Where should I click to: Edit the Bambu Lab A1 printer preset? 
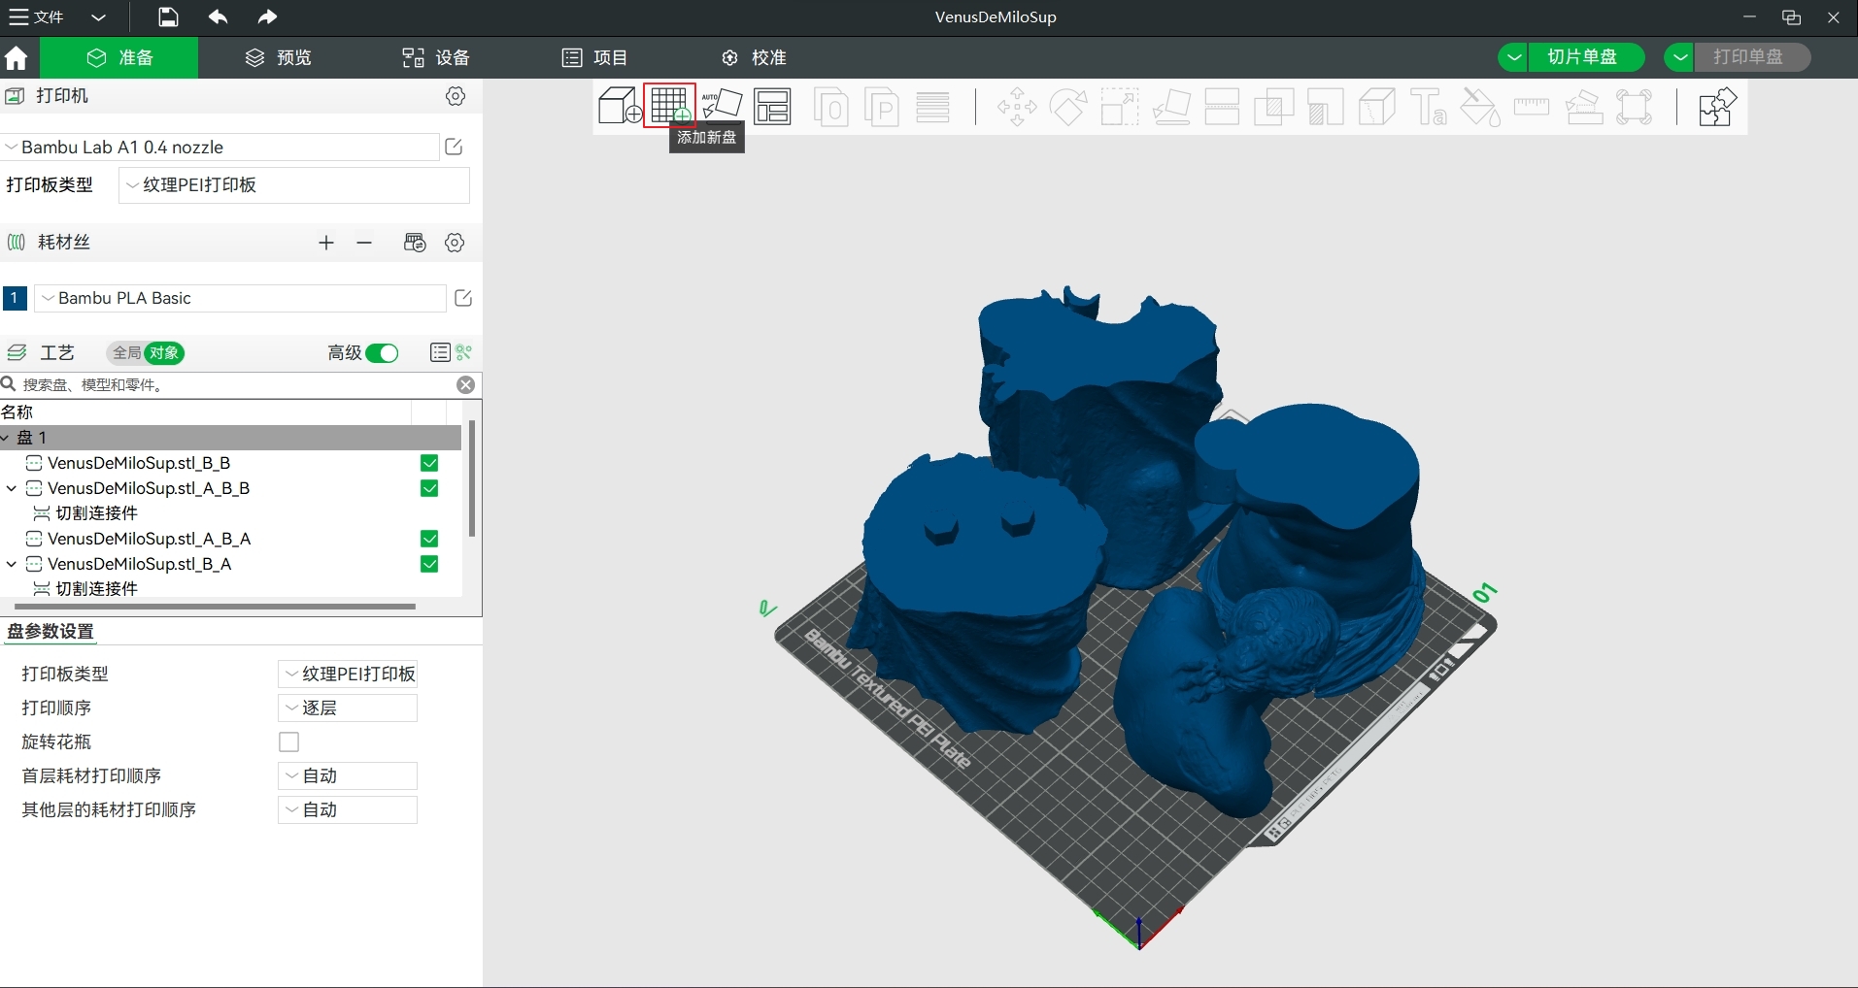click(x=454, y=147)
